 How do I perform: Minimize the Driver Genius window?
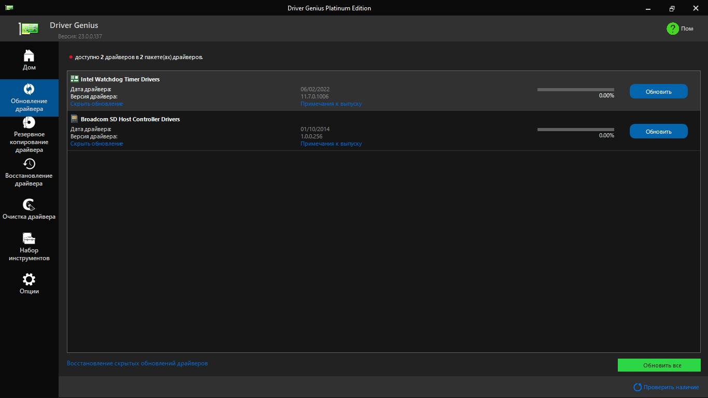(648, 8)
